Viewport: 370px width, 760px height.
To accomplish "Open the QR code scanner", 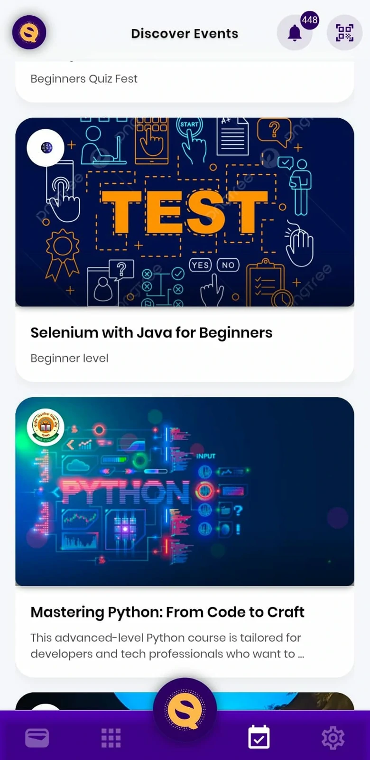I will [x=344, y=33].
